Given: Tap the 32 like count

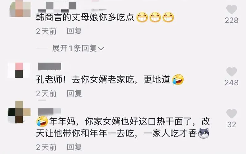Looking at the screenshot, I should 232,125.
